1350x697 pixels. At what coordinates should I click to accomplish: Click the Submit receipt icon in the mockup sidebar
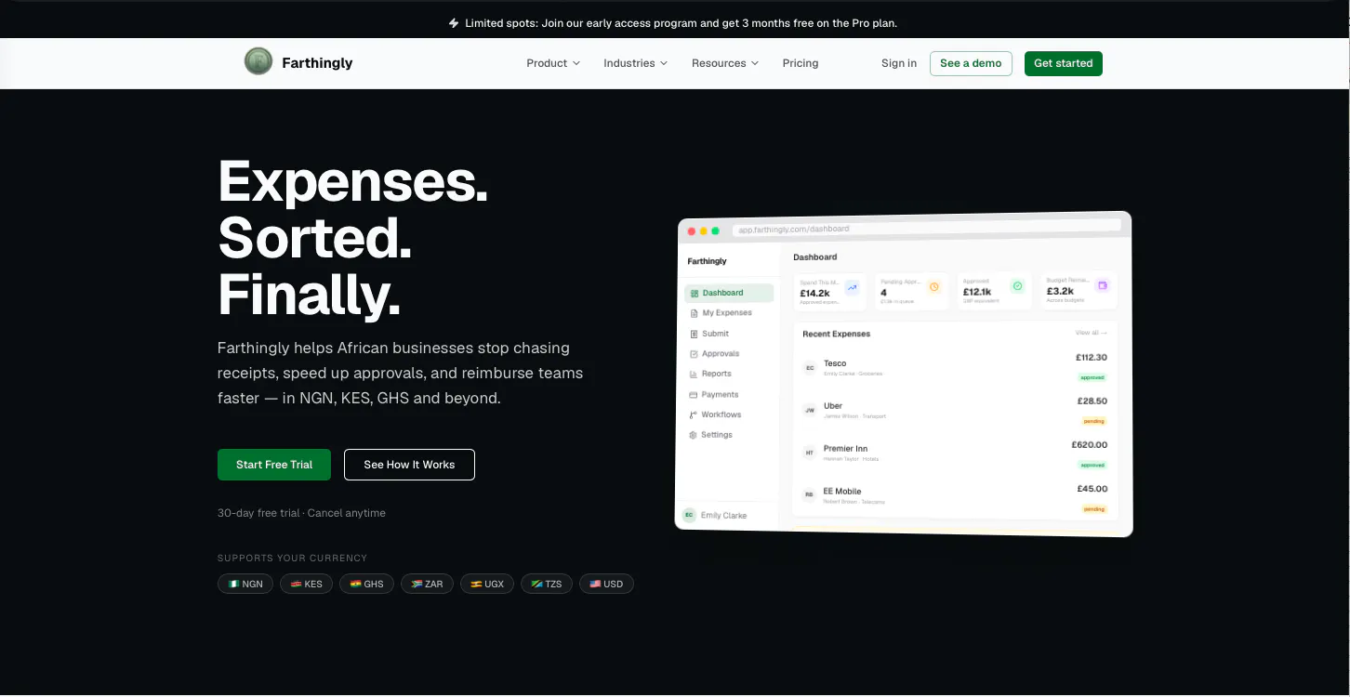coord(695,334)
